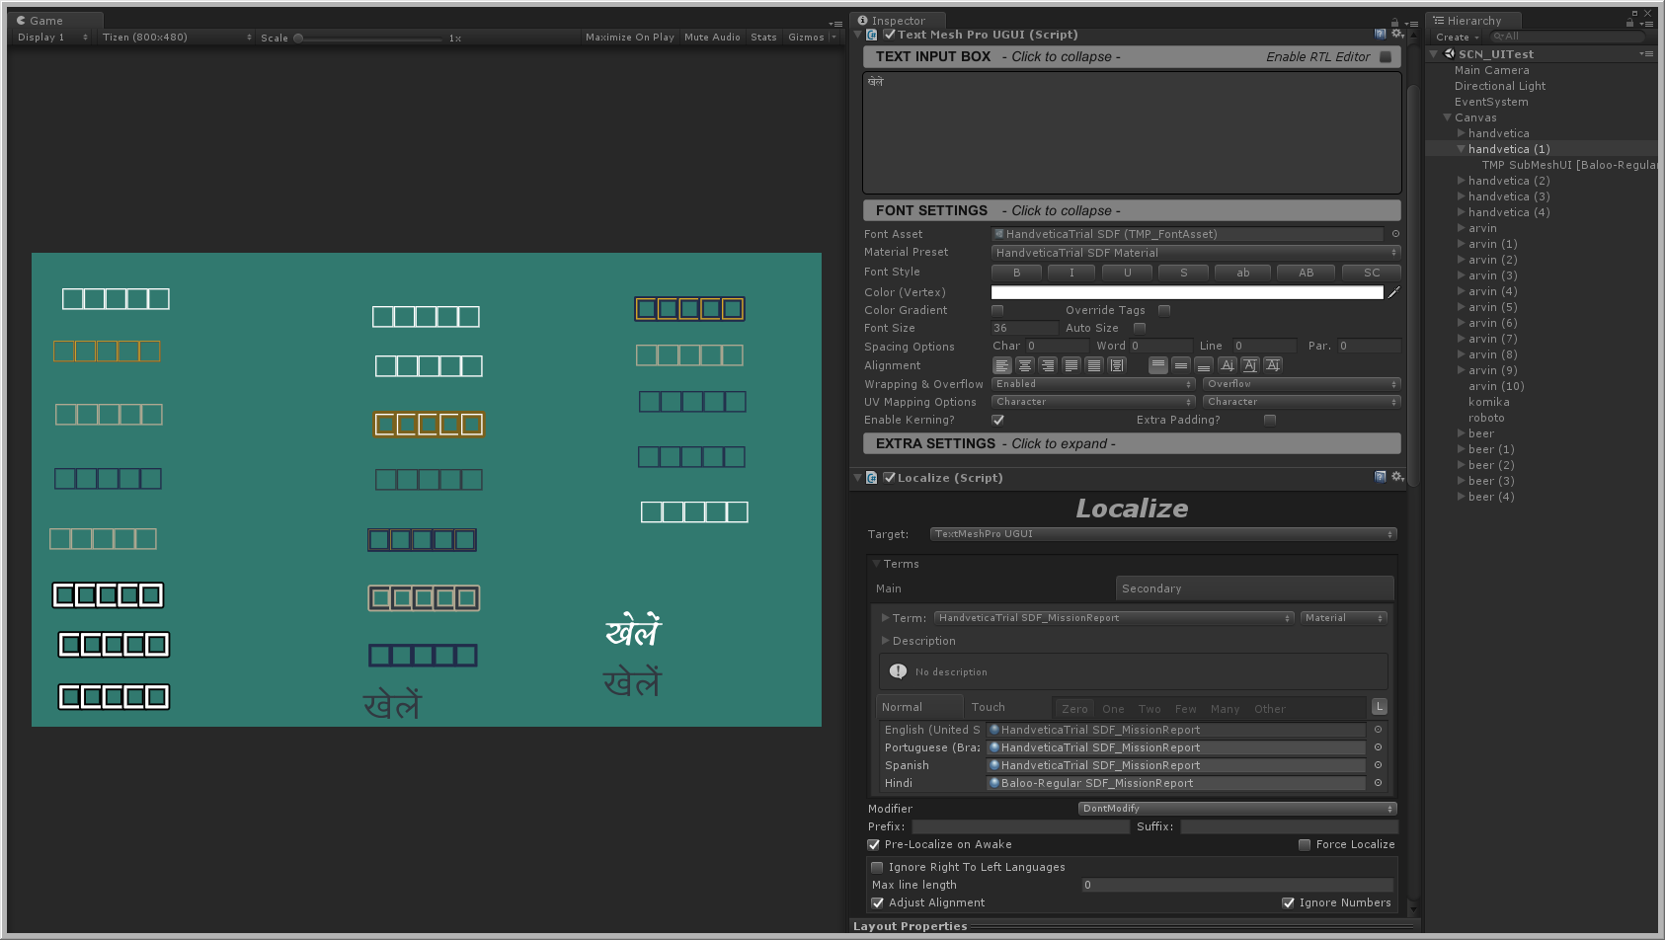Viewport: 1665px width, 940px height.
Task: Enable the Auto Size checkbox
Action: [x=1140, y=328]
